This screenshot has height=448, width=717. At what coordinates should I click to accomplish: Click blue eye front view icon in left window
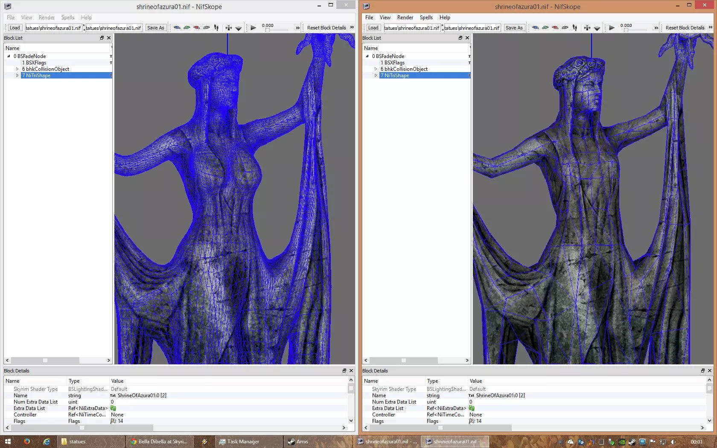click(x=177, y=28)
